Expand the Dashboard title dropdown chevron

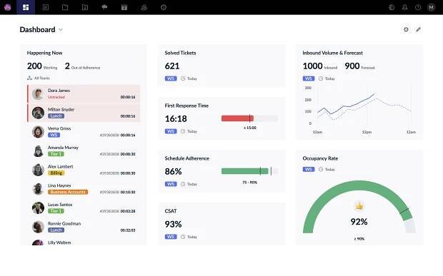pos(61,30)
